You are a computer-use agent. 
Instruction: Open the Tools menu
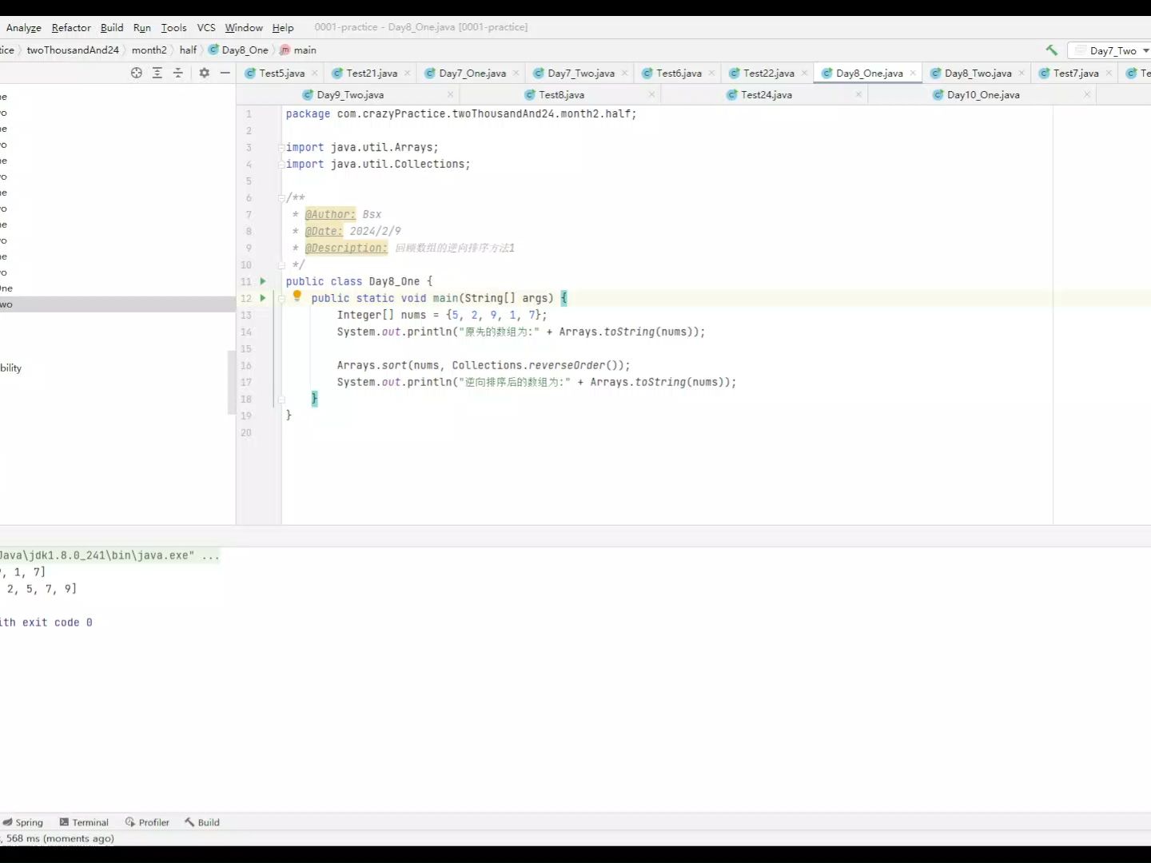pyautogui.click(x=173, y=27)
